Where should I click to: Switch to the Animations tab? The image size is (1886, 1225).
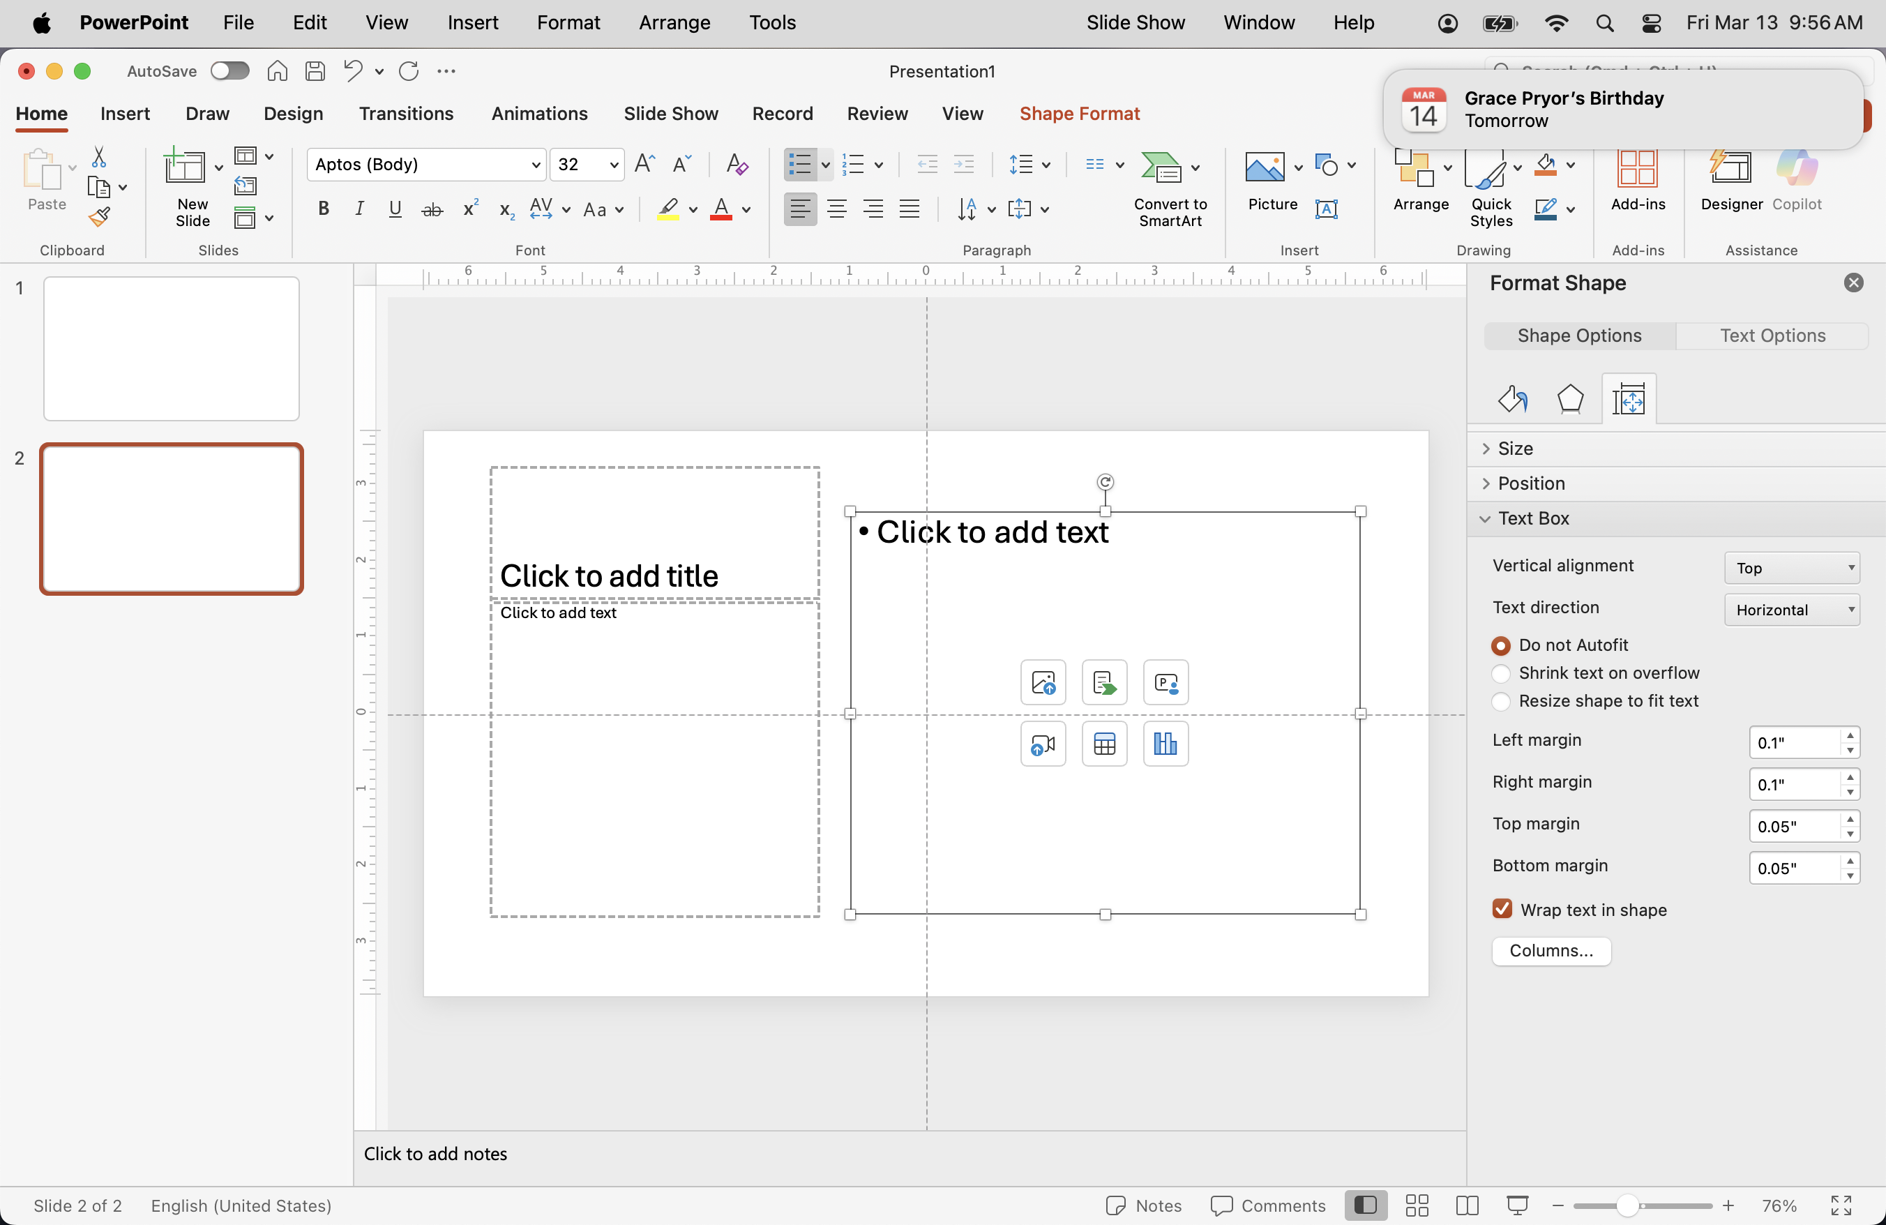(x=540, y=113)
